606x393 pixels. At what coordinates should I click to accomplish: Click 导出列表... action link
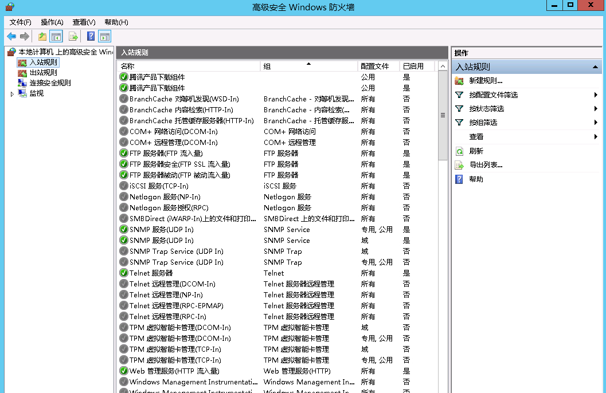pyautogui.click(x=486, y=165)
